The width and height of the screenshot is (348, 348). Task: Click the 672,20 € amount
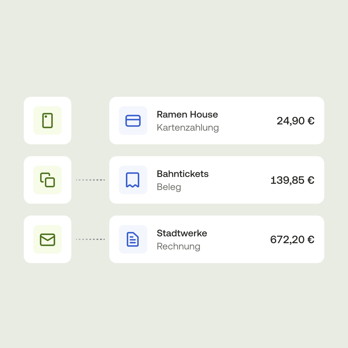[292, 240]
